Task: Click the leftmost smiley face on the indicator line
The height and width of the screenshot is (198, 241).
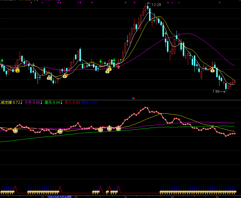Action: [x=15, y=130]
